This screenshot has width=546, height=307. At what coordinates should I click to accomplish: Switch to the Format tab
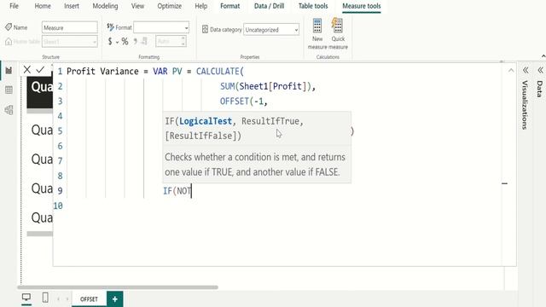coord(229,6)
